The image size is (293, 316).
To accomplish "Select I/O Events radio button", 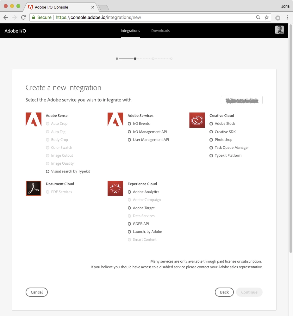I will 129,124.
